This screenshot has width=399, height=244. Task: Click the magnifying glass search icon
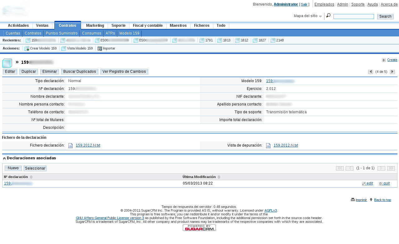pos(328,15)
